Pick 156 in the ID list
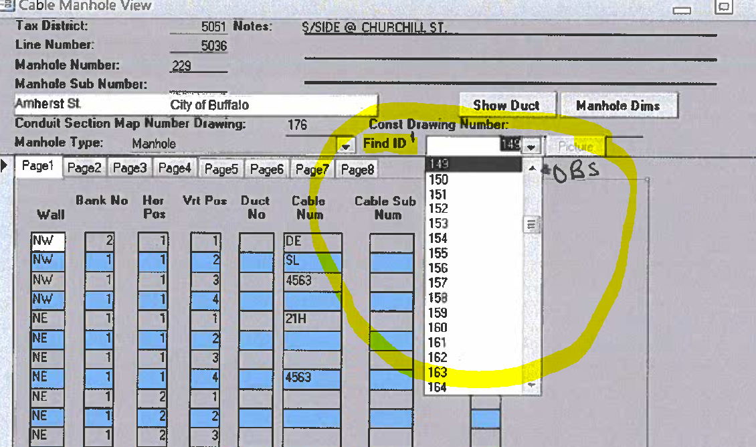Image resolution: width=756 pixels, height=447 pixels. 474,268
